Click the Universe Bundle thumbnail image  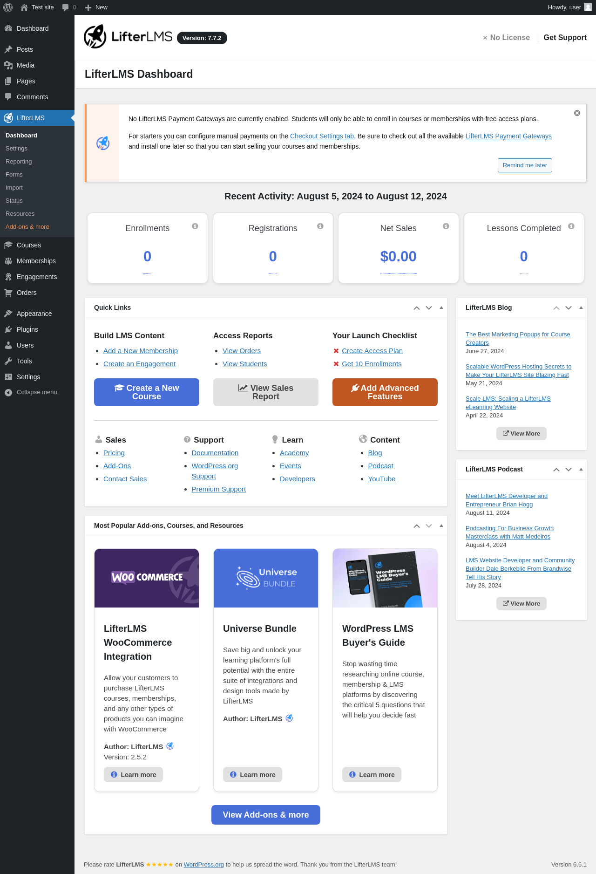(x=266, y=578)
